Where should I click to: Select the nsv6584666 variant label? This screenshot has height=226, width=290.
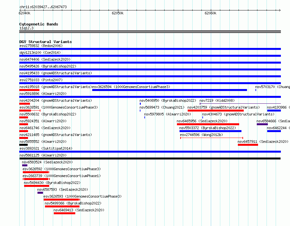tap(273, 121)
